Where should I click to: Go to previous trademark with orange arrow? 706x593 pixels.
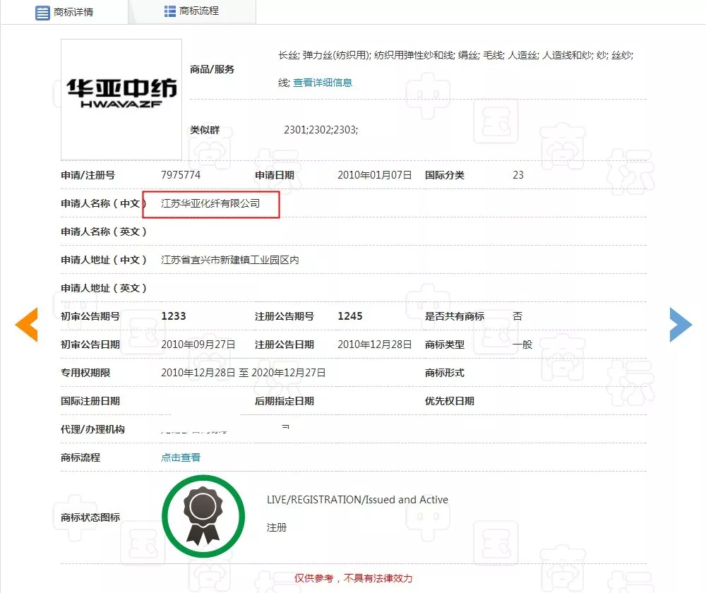(27, 325)
